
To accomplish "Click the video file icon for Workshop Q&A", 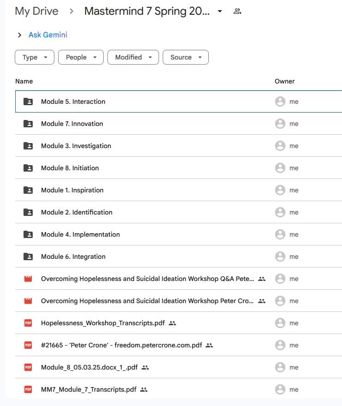I will [28, 279].
